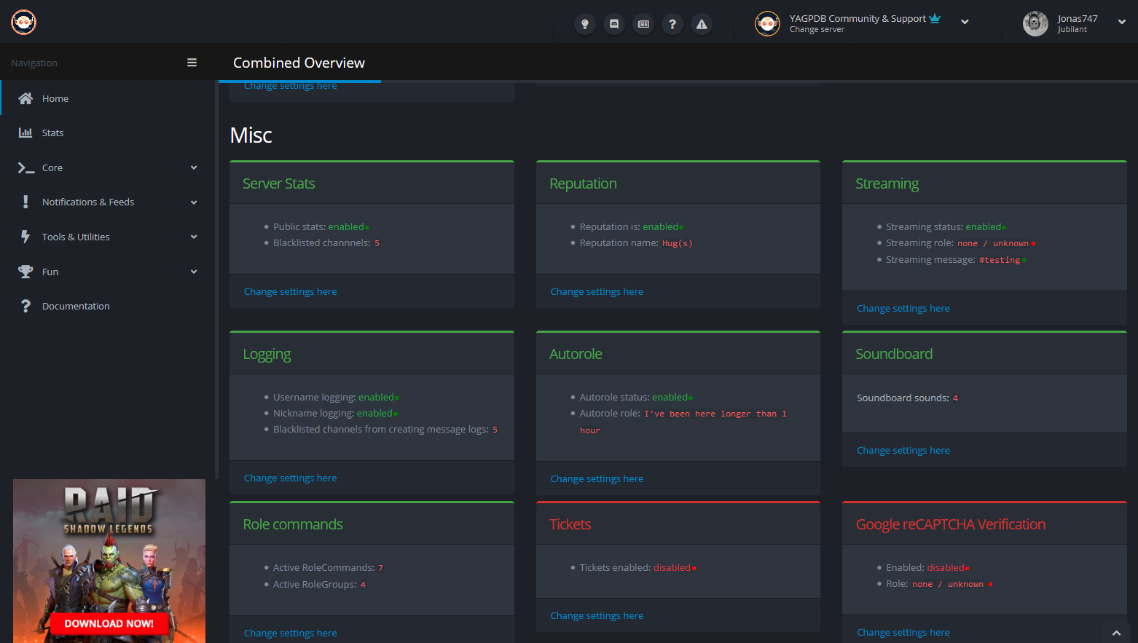This screenshot has height=643, width=1138.
Task: Click the RAID Shadow Legends ad banner
Action: pos(109,561)
